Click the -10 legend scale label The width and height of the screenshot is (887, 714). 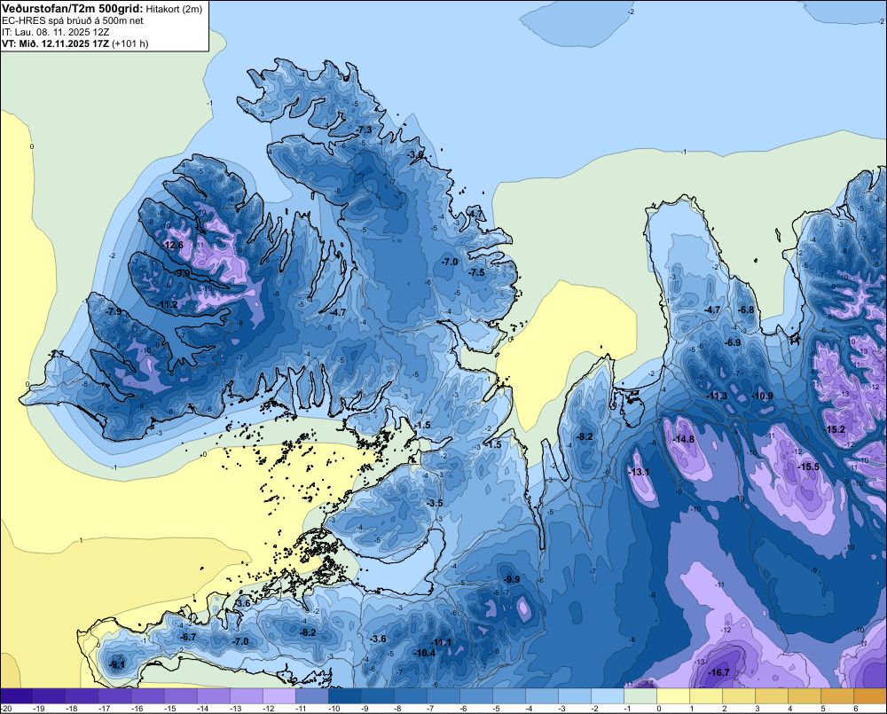coord(334,709)
